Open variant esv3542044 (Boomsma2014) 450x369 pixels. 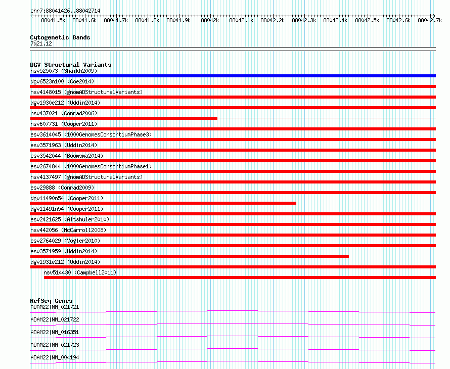(67, 156)
